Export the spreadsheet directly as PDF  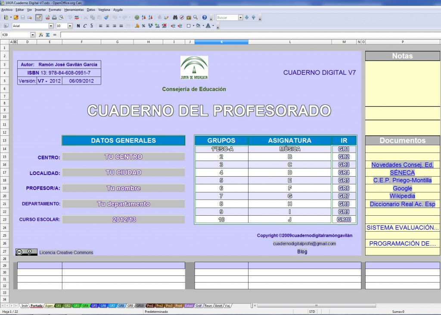[47, 18]
